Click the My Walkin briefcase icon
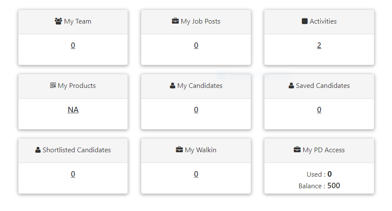The width and height of the screenshot is (392, 211). point(179,150)
